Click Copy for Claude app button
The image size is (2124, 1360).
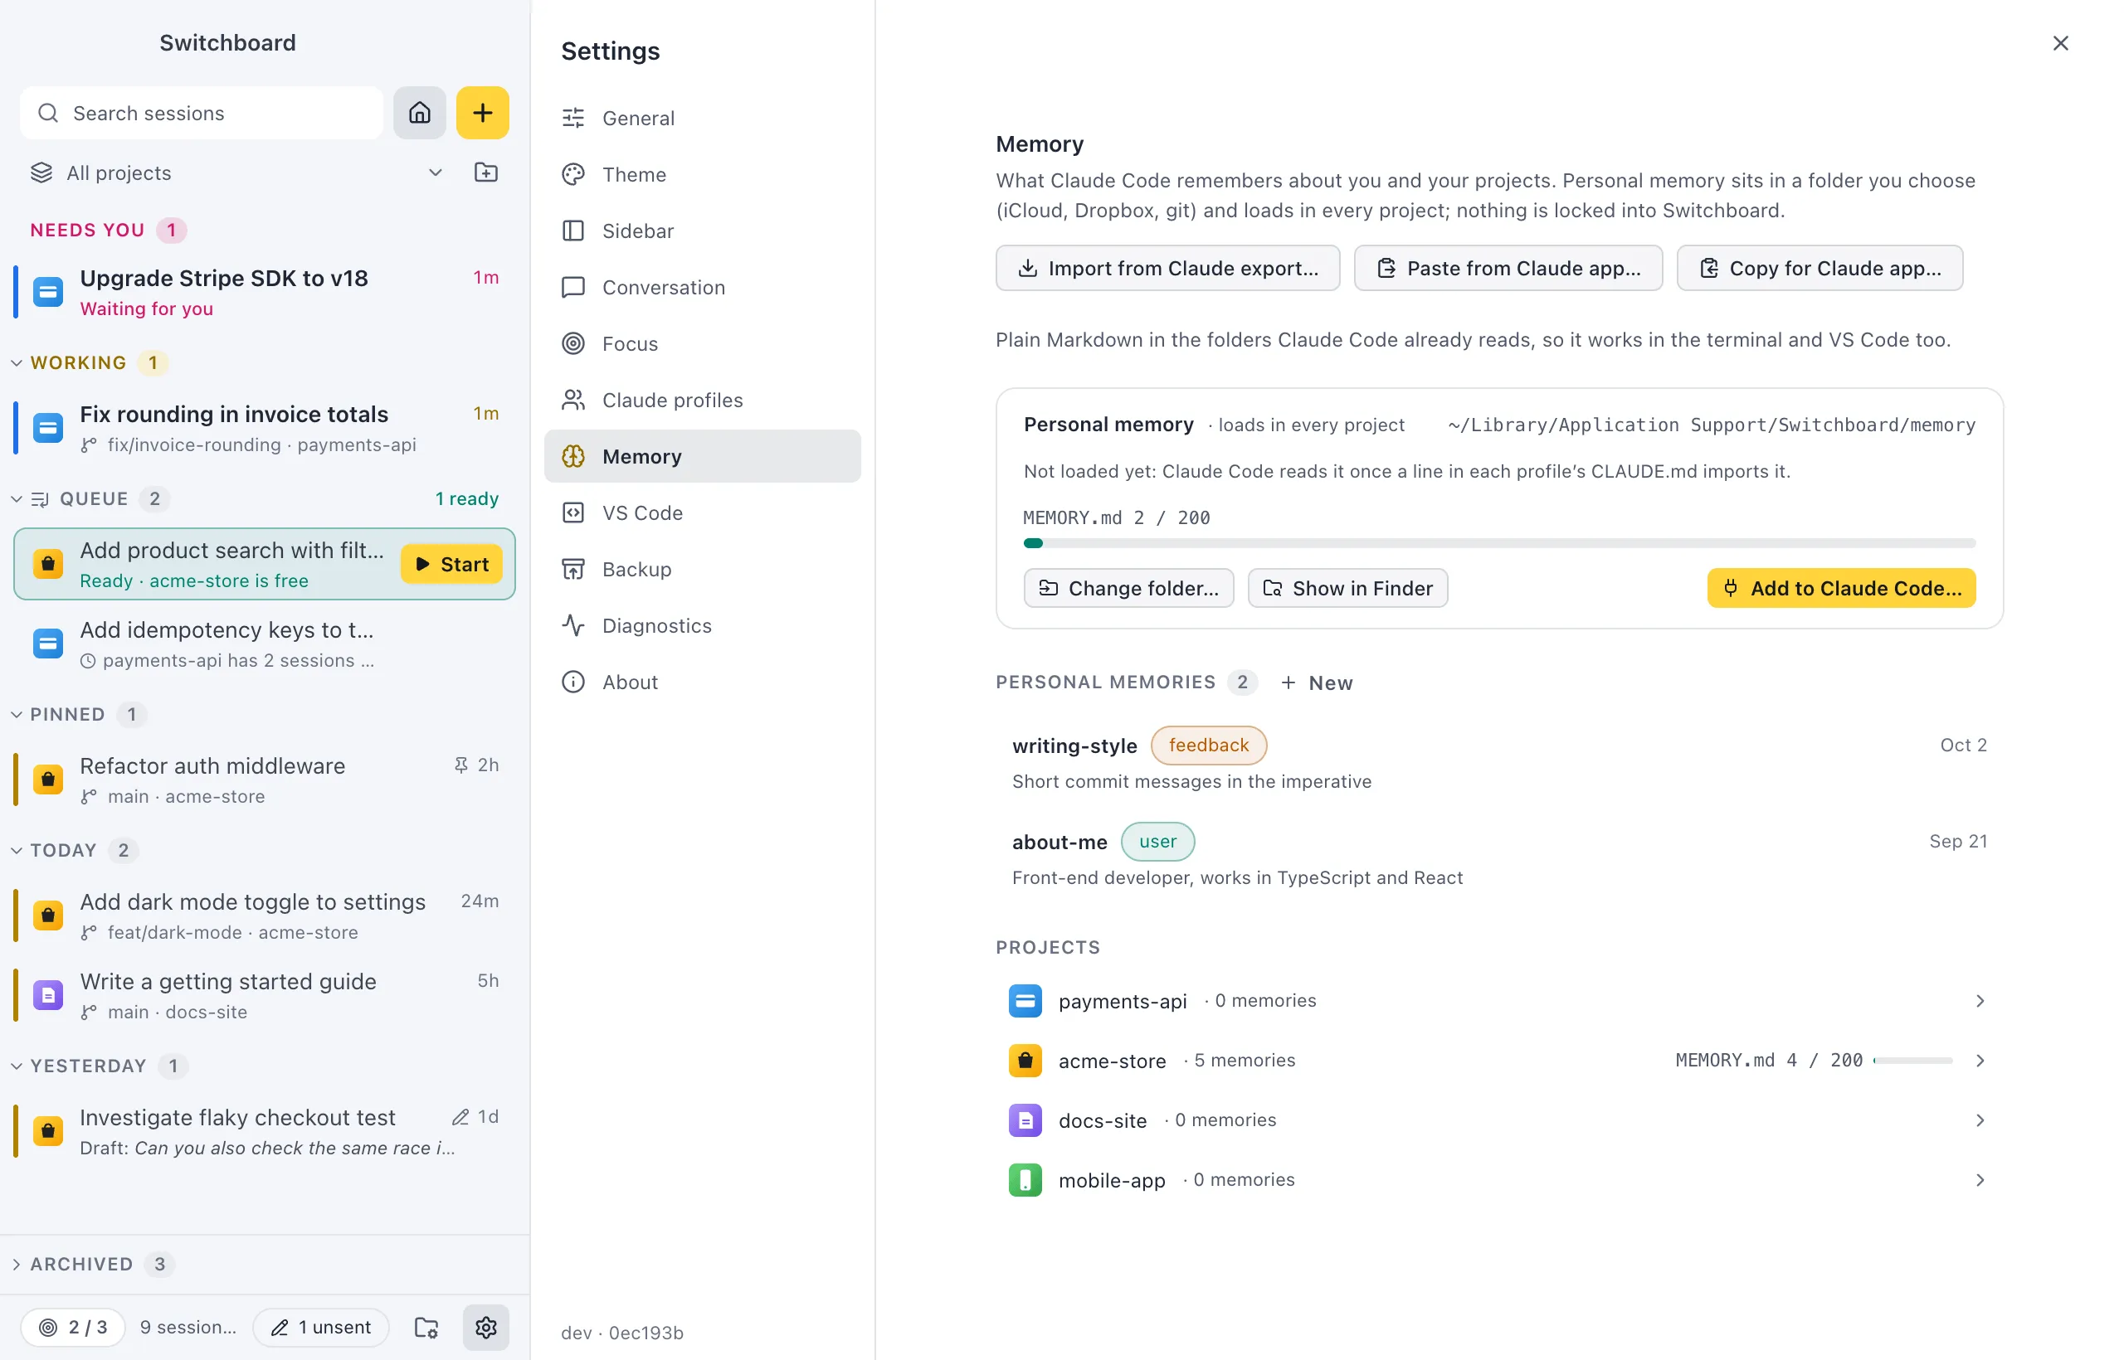coord(1820,268)
